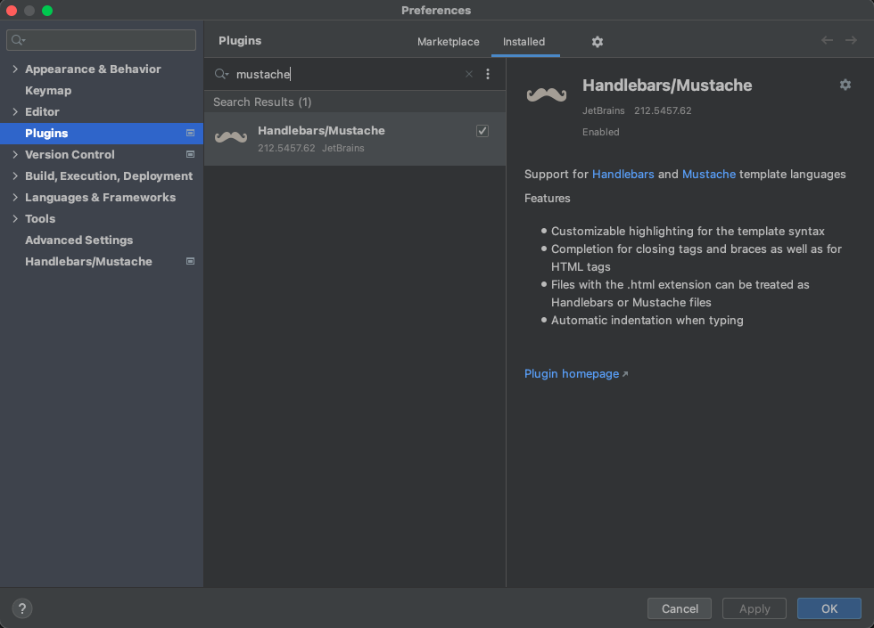Click the project-level marker beside Handlebars/Mustache sidebar item
Screen dimensions: 874x628
190,261
